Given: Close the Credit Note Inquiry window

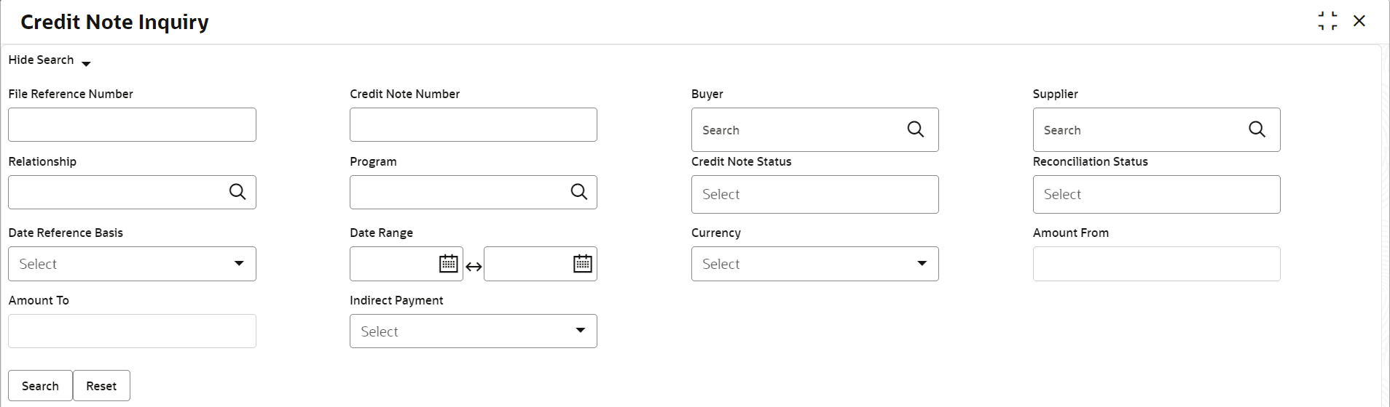Looking at the screenshot, I should [x=1359, y=21].
